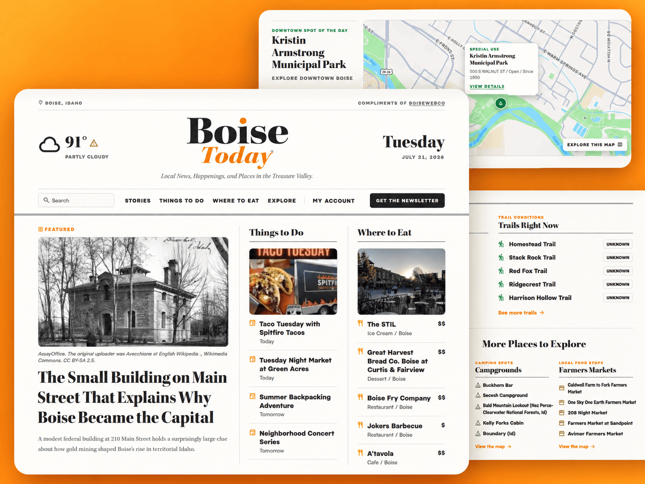Image resolution: width=645 pixels, height=484 pixels.
Task: Click Get The Newsletter button
Action: (407, 201)
